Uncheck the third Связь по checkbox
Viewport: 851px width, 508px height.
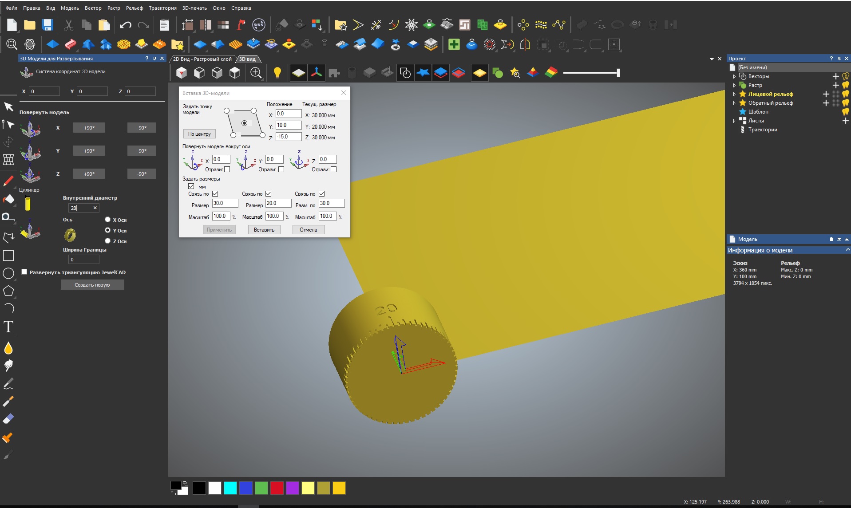pyautogui.click(x=322, y=194)
